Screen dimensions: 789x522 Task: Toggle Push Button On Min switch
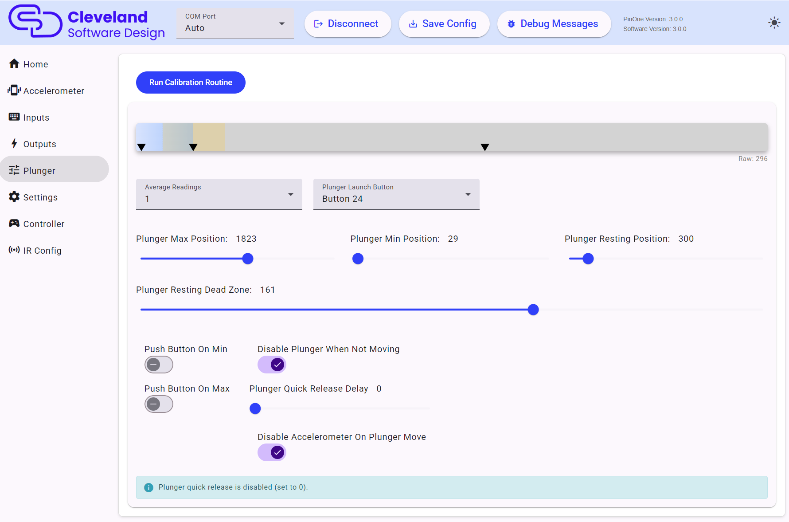pyautogui.click(x=159, y=365)
